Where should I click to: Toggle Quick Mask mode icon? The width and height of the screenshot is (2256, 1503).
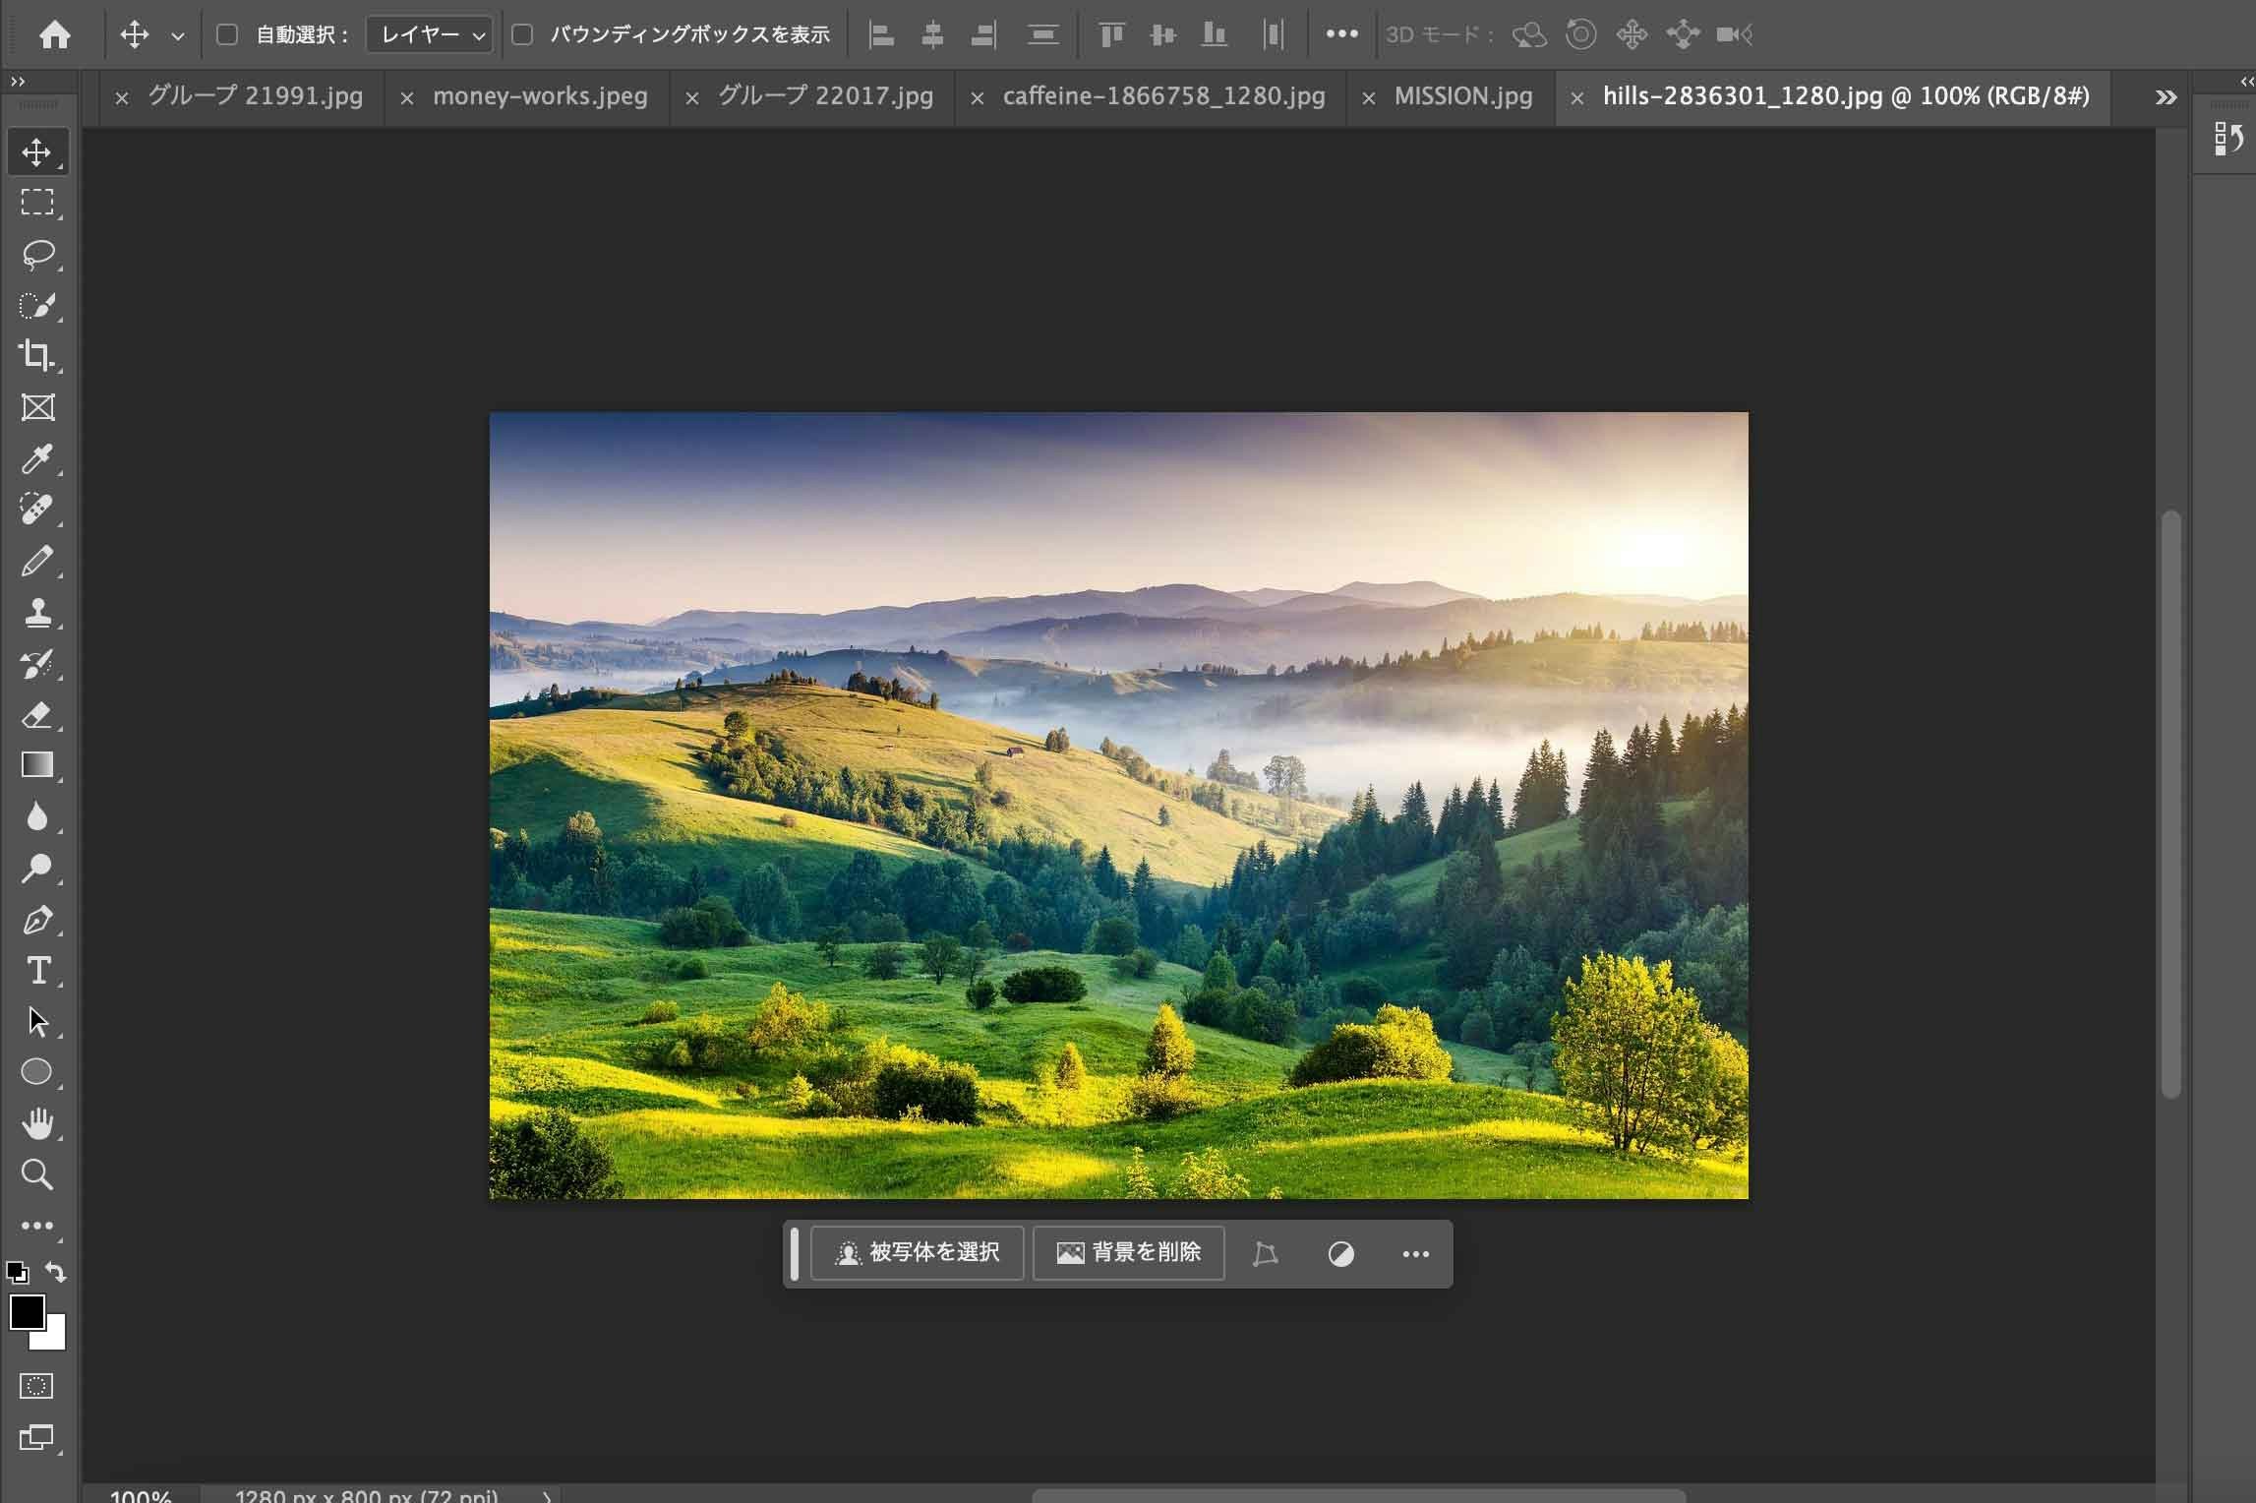[x=37, y=1386]
